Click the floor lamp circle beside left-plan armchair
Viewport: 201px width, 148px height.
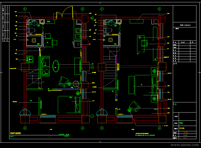pyautogui.click(x=69, y=84)
